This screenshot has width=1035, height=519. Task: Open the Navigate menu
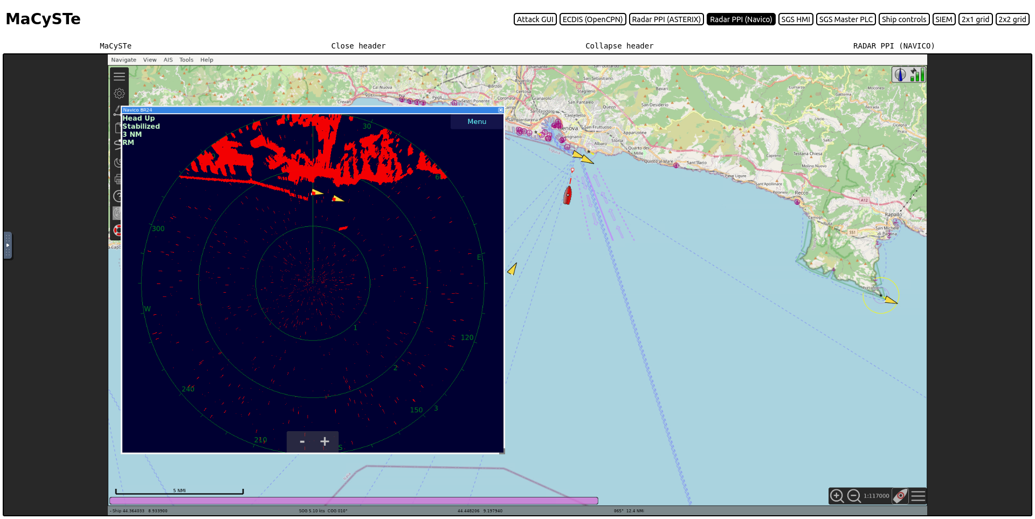[123, 60]
